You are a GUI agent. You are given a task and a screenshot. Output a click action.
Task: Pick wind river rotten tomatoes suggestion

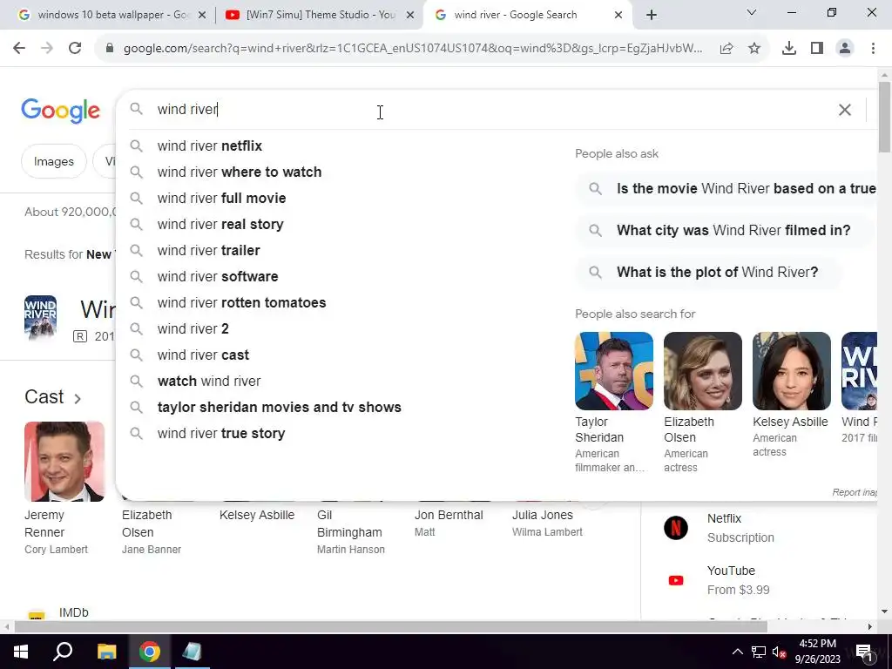[x=242, y=303]
